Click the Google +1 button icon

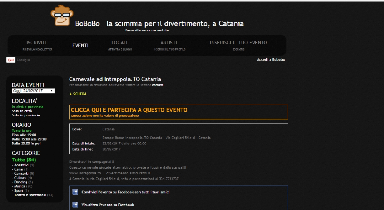[x=10, y=60]
